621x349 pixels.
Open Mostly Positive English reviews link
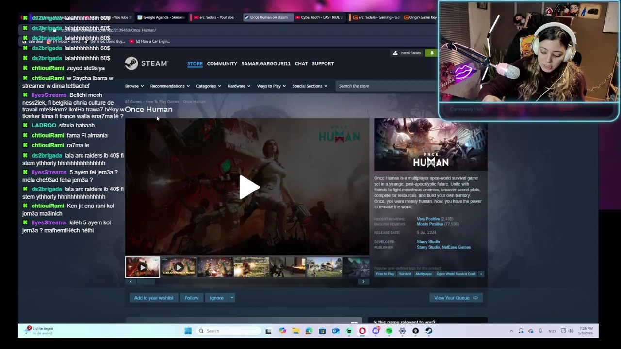430,224
